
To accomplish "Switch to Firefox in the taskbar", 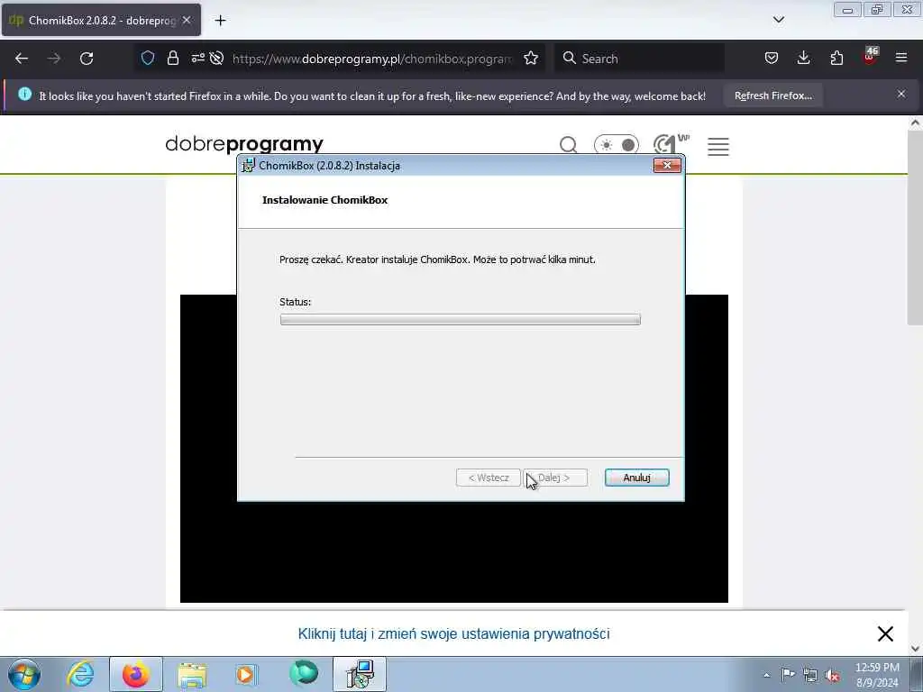I will [x=136, y=674].
